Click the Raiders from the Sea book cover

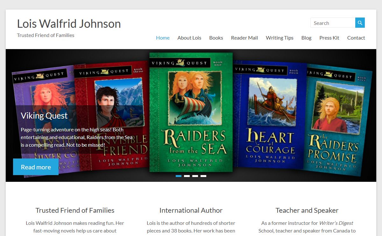click(x=191, y=112)
